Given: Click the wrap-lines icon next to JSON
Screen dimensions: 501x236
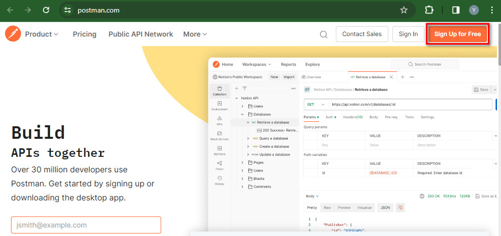Looking at the screenshot, I should click(400, 207).
